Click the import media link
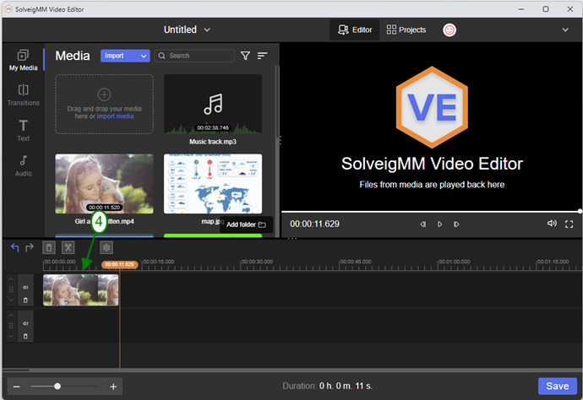The image size is (583, 400). [x=115, y=116]
